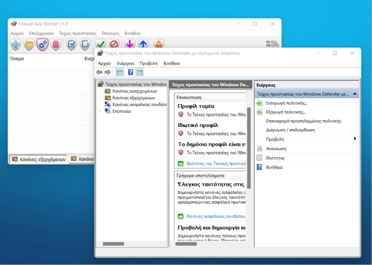Screen dimensions: 372x265
Task: Click the red prohibit block icon
Action: (x=114, y=44)
